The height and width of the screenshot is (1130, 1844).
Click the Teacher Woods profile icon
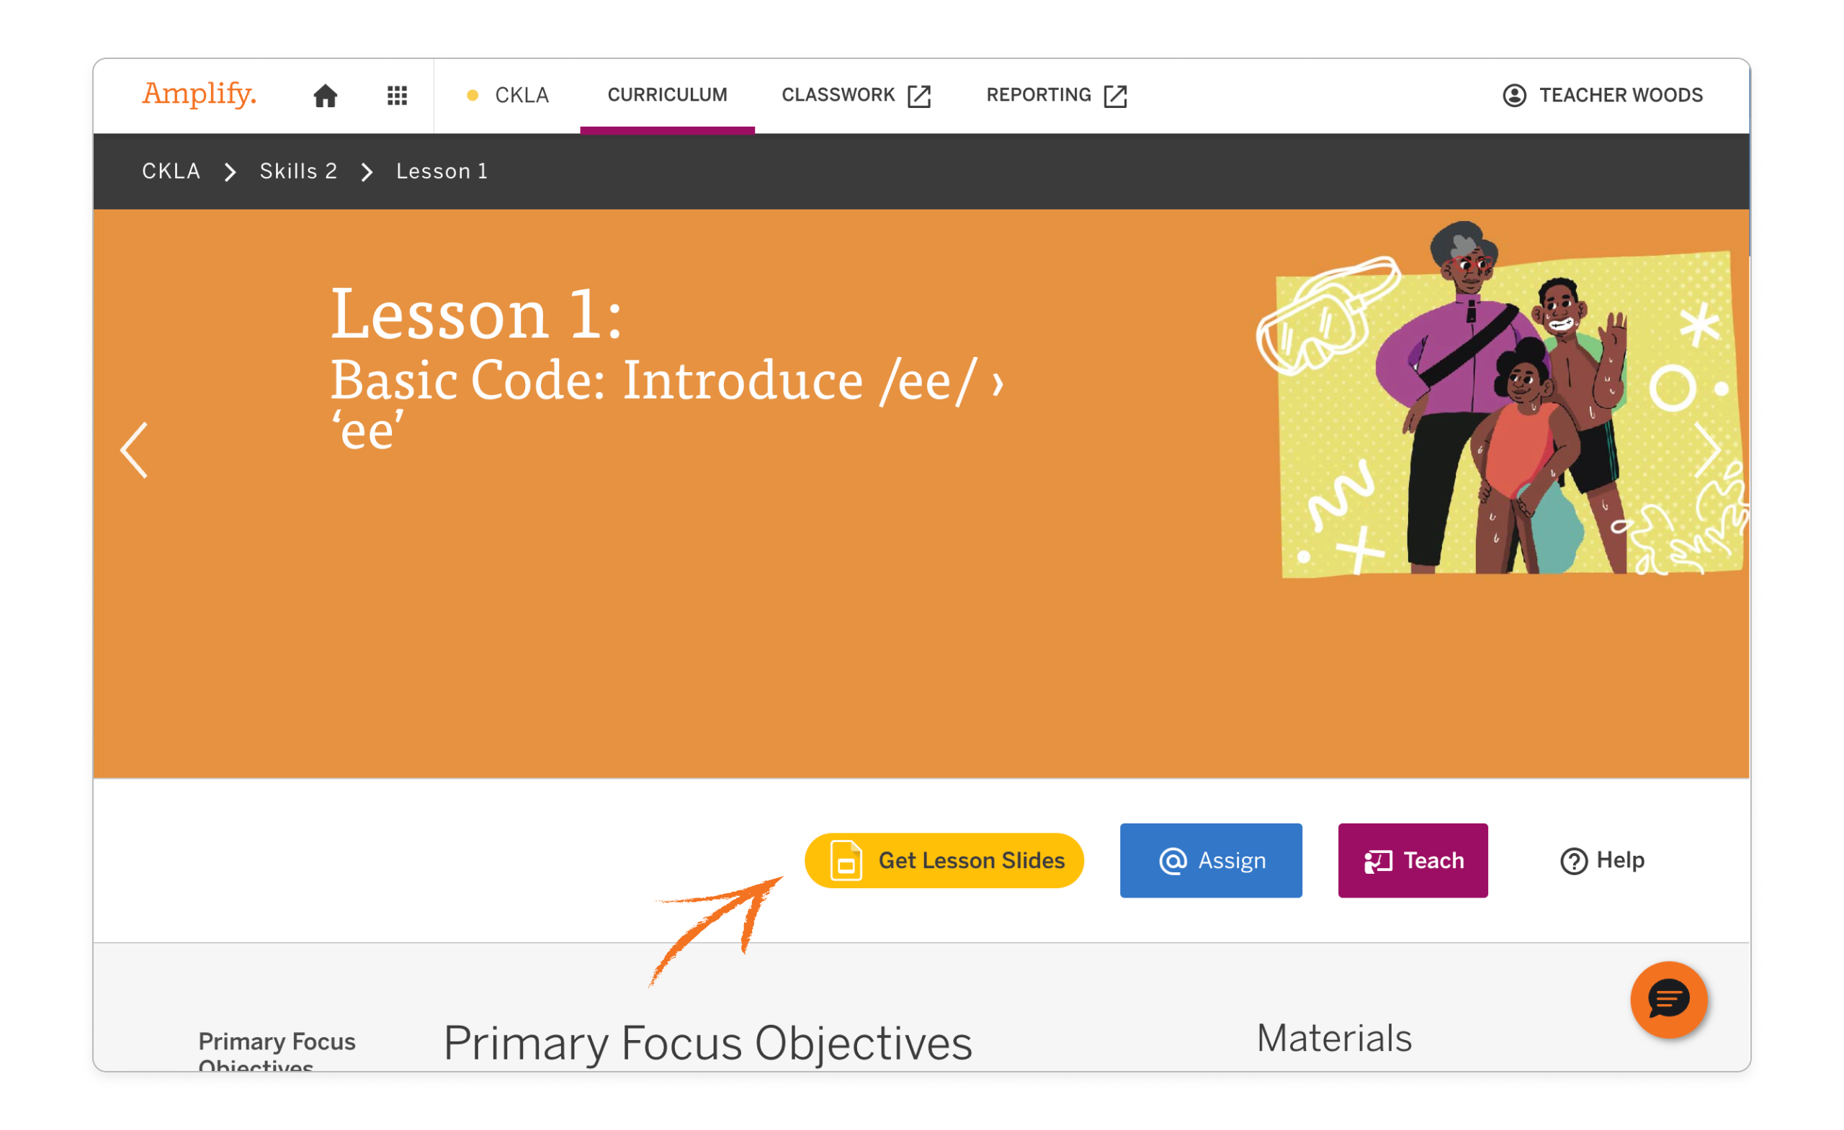click(x=1514, y=96)
